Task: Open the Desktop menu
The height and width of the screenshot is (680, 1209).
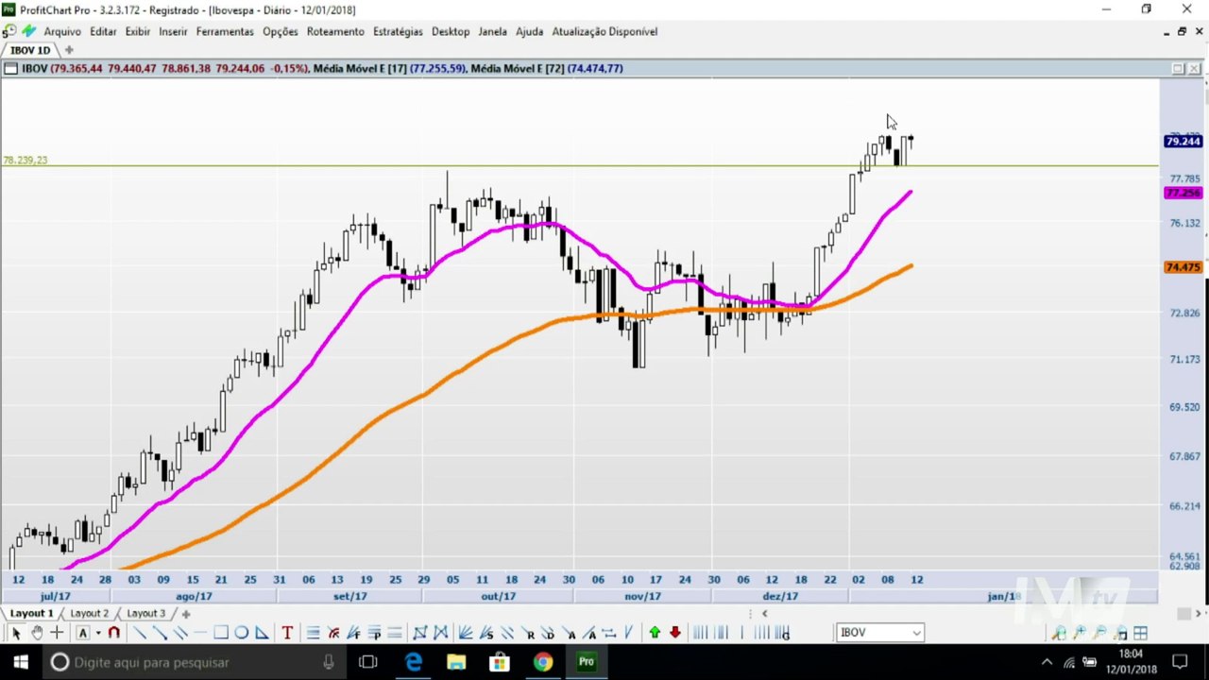Action: point(451,31)
